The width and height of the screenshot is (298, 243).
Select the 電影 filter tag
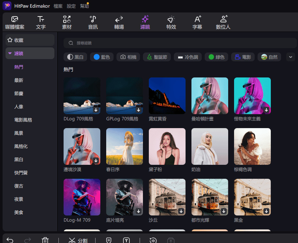point(243,57)
